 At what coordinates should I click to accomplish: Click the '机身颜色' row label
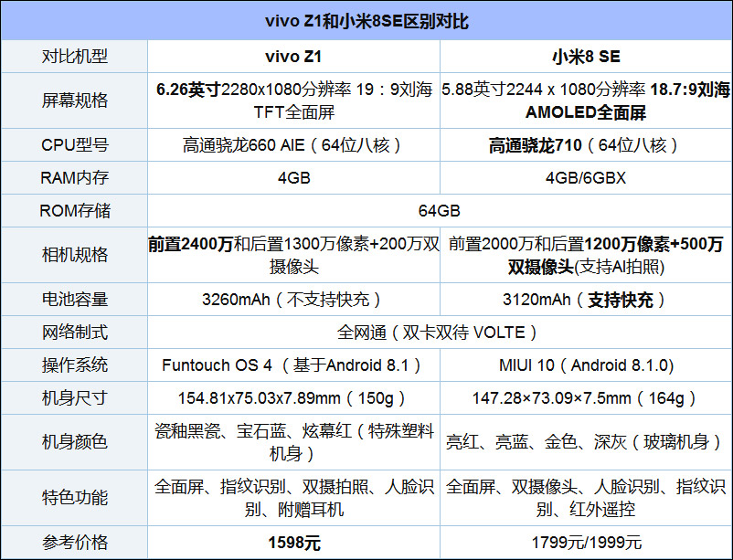(74, 442)
